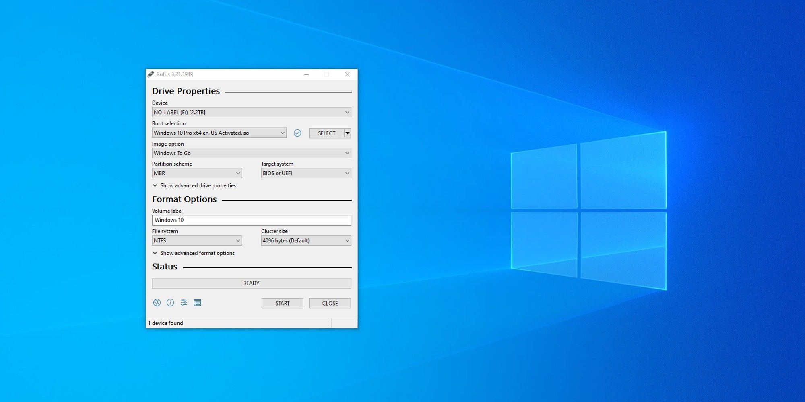Click the Image option label
The height and width of the screenshot is (402, 805).
coord(168,144)
